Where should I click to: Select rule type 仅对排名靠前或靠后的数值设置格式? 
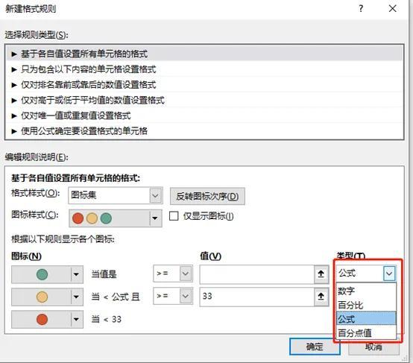point(204,84)
